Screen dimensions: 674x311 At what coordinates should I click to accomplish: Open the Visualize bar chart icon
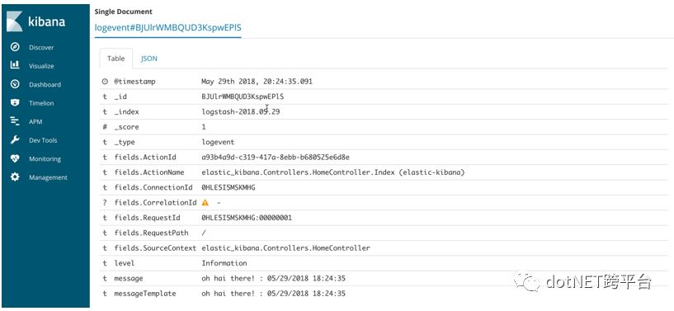coord(15,65)
